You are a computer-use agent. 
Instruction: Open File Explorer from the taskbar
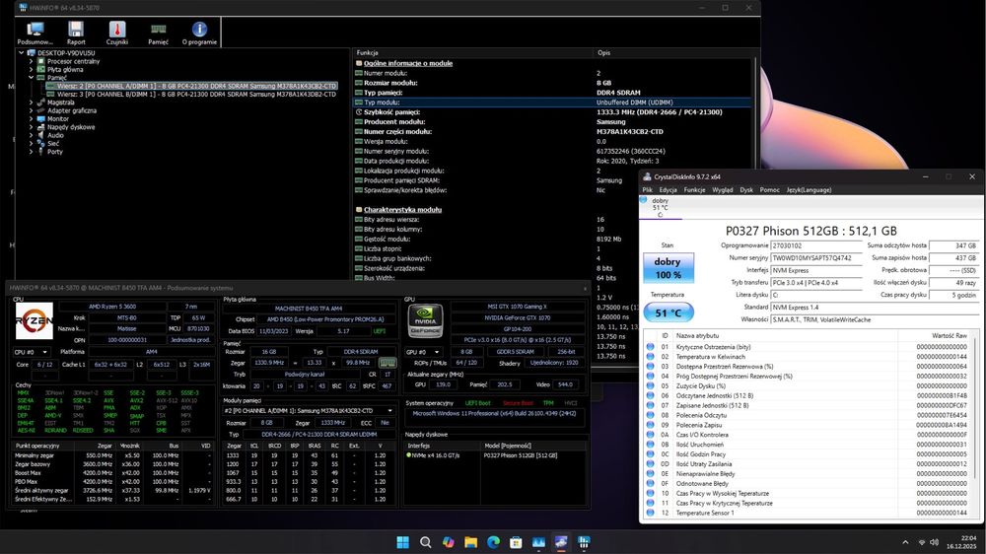pos(470,542)
